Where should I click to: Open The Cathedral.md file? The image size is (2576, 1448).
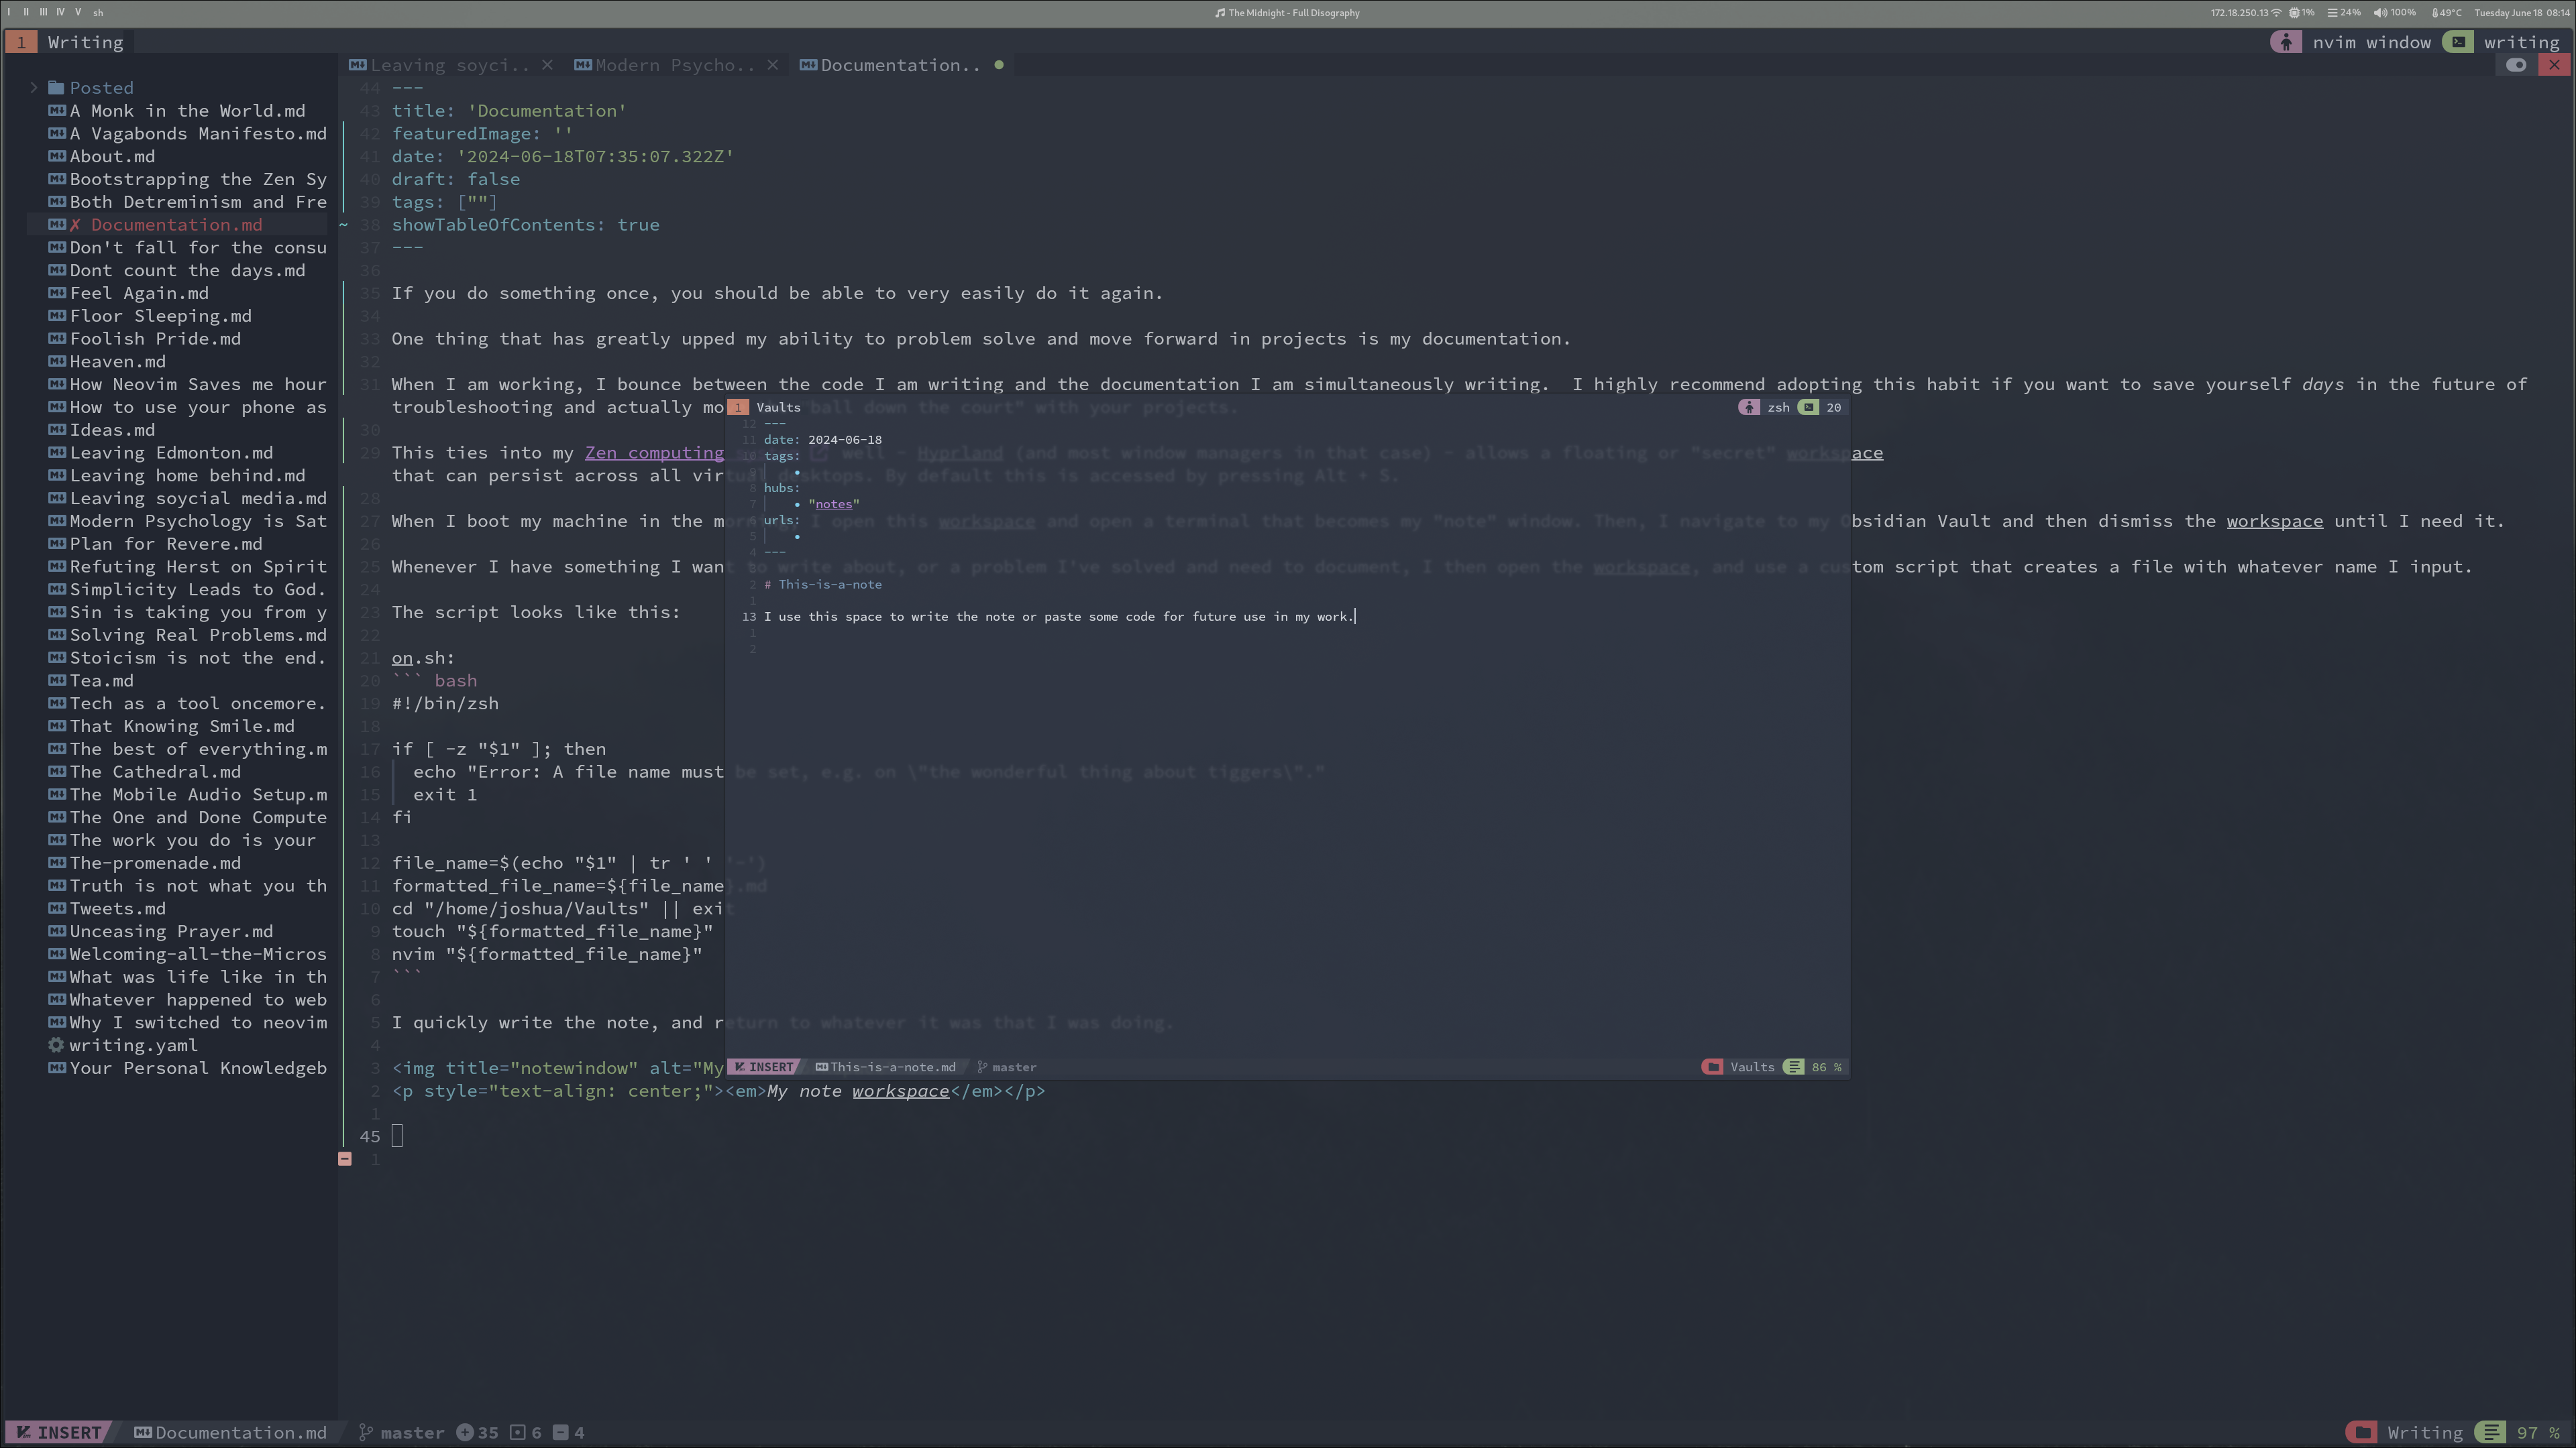[155, 772]
